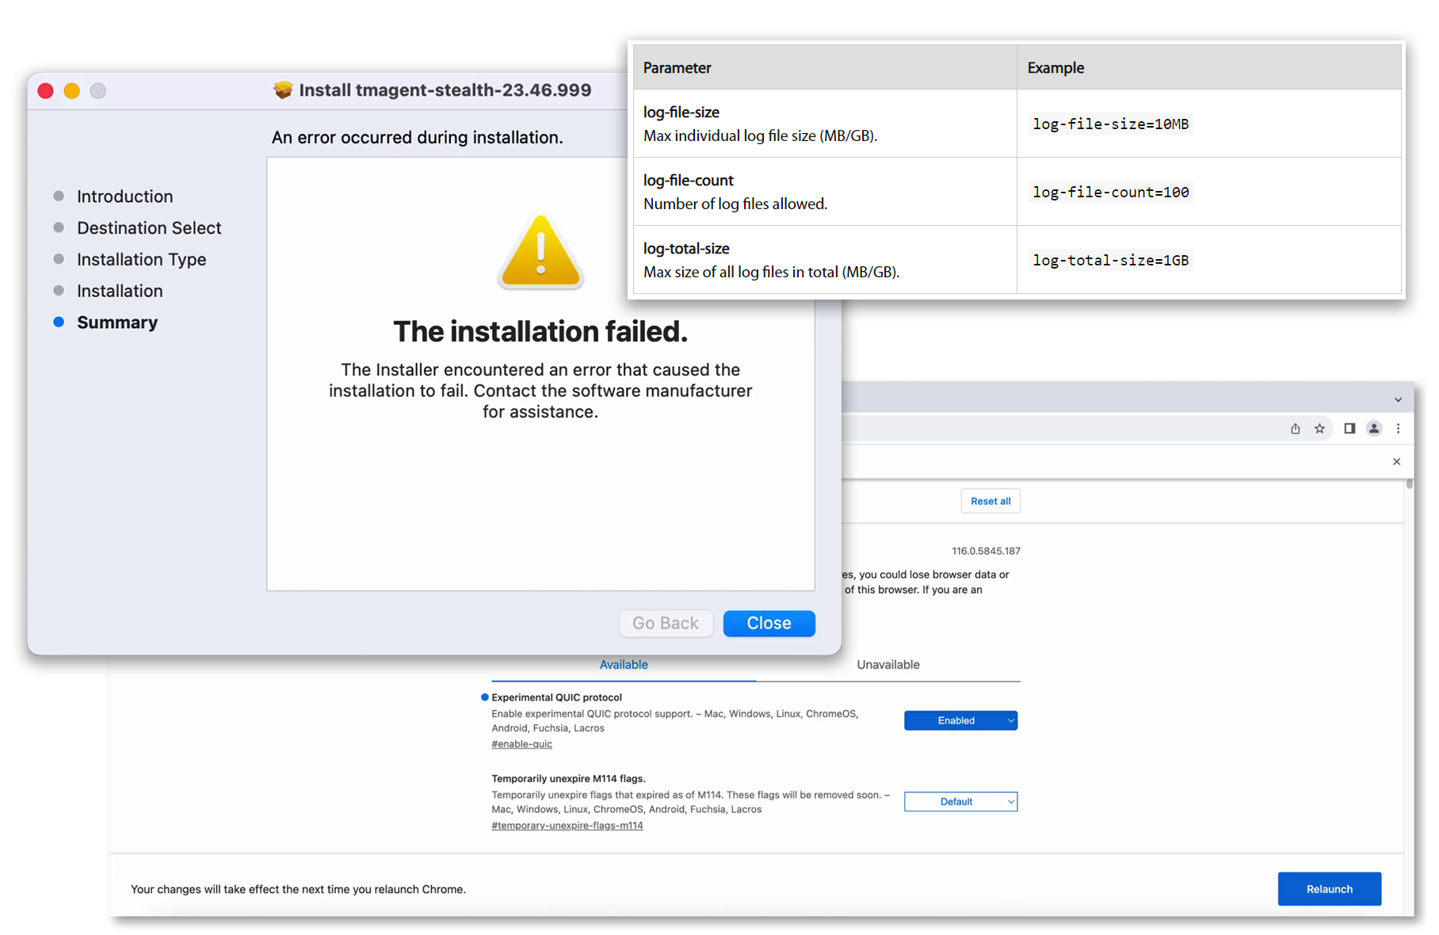Click Chrome version number 116.0.5845.187

[x=986, y=551]
